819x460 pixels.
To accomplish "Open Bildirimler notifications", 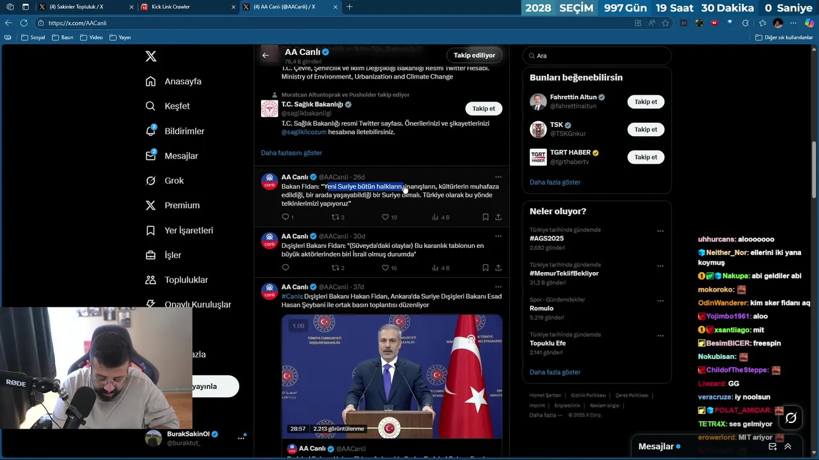I will pyautogui.click(x=175, y=131).
